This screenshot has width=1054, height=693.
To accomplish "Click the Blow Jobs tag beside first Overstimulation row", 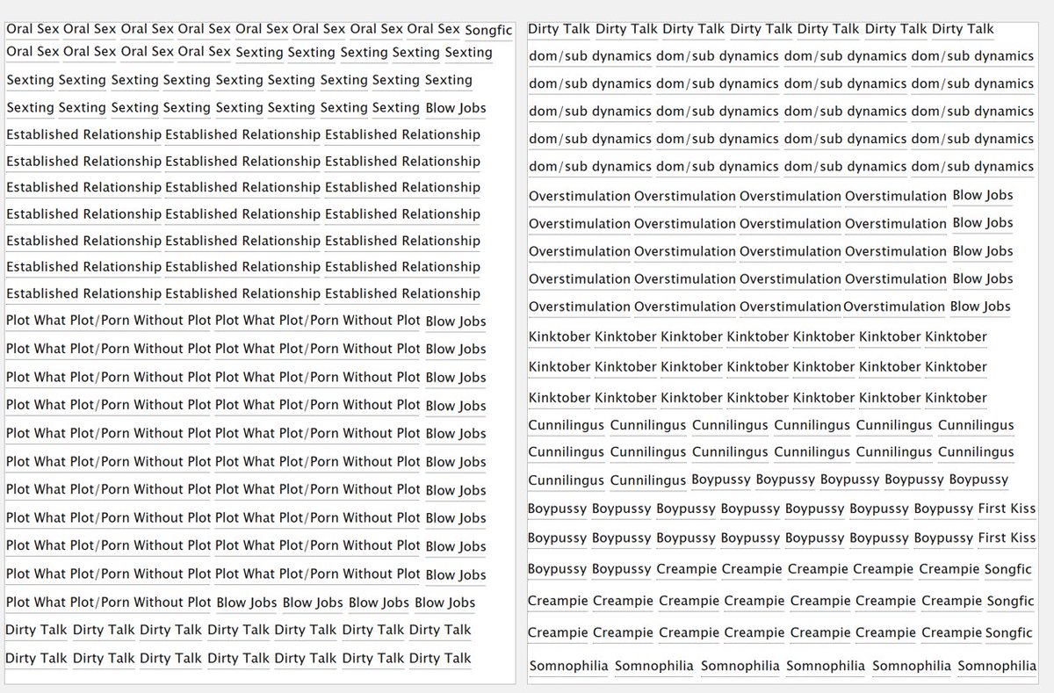I will point(983,195).
